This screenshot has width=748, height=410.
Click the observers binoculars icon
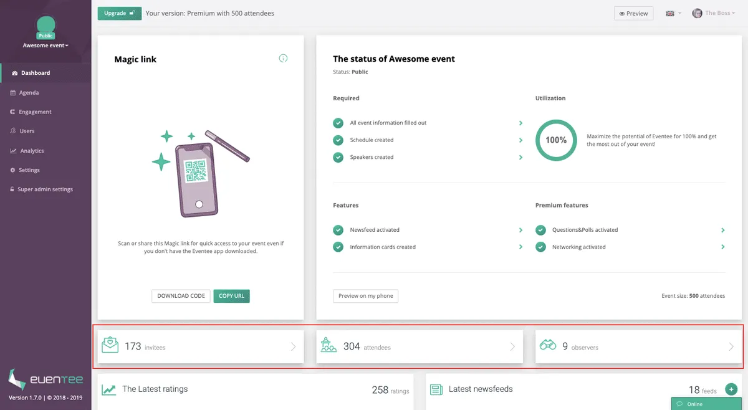pos(548,346)
